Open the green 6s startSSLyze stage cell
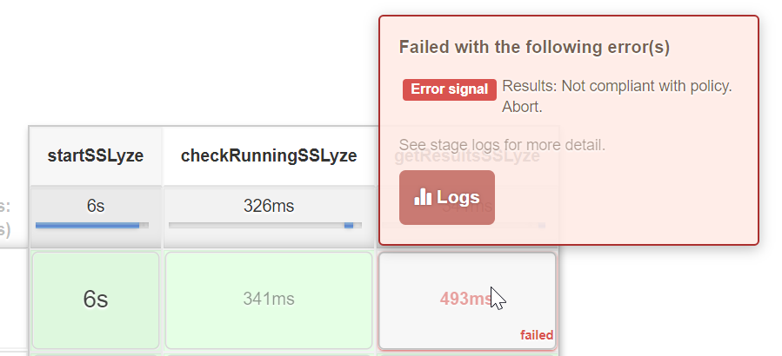This screenshot has width=782, height=356. pos(96,300)
